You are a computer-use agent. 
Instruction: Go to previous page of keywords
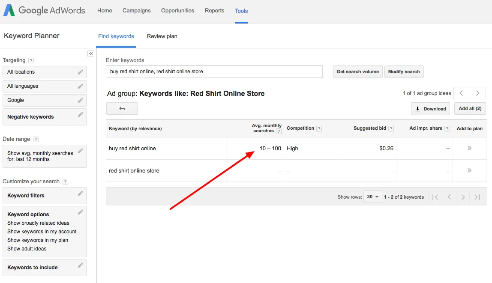click(x=449, y=197)
